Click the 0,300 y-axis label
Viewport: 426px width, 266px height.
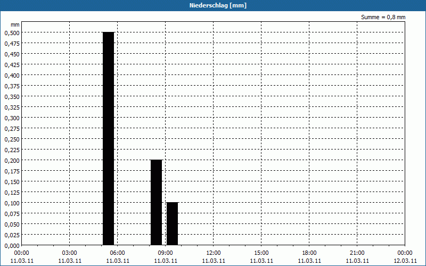pyautogui.click(x=12, y=118)
